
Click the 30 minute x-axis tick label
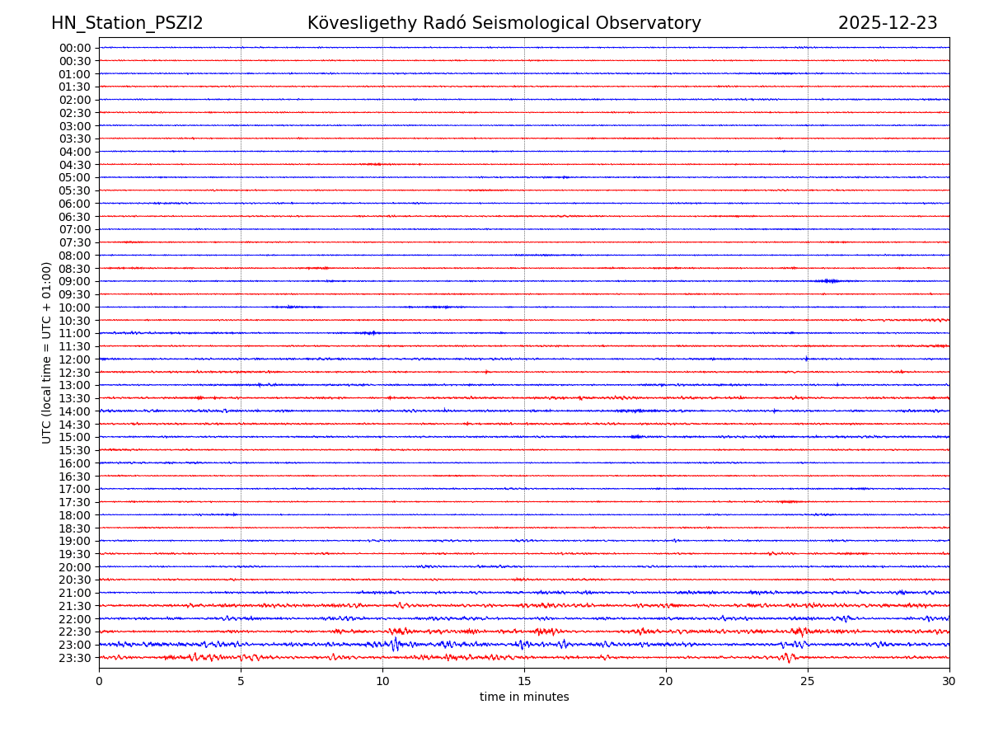tap(949, 681)
